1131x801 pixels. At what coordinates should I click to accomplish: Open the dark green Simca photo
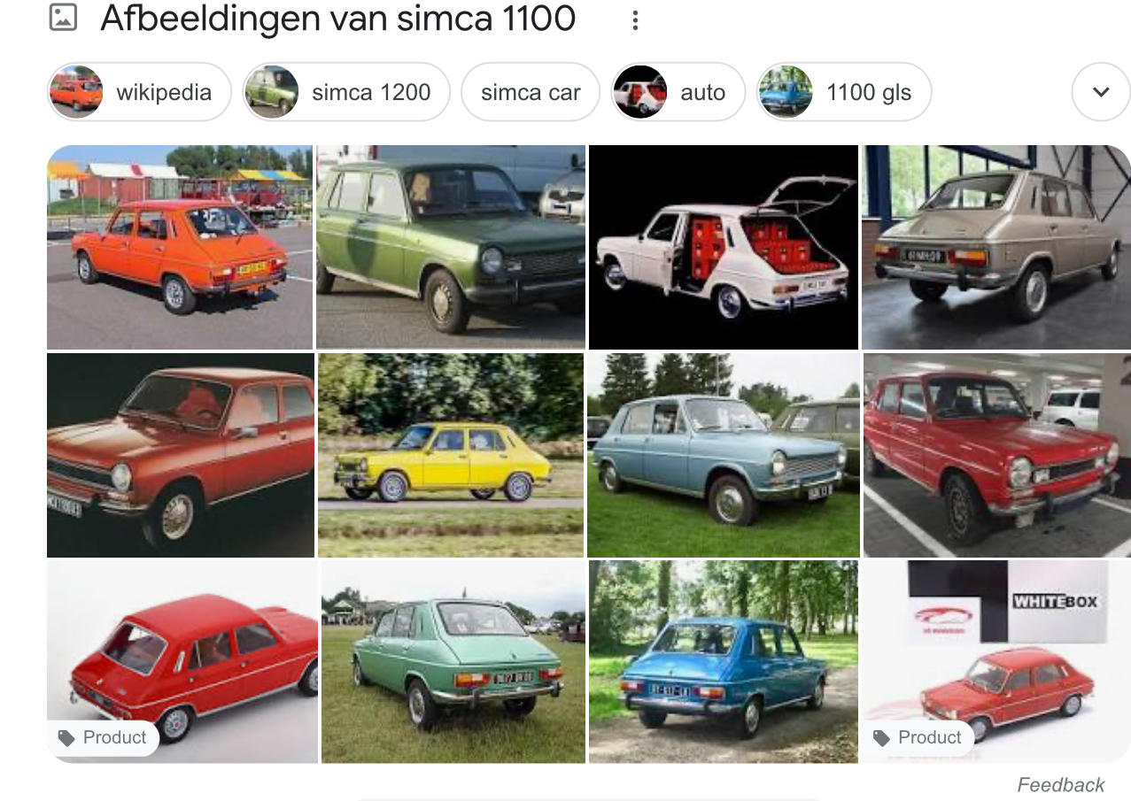click(451, 247)
